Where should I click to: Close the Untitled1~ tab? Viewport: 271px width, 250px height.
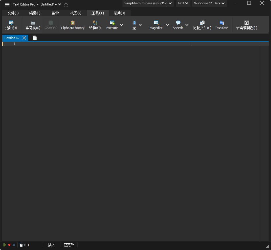pyautogui.click(x=24, y=38)
